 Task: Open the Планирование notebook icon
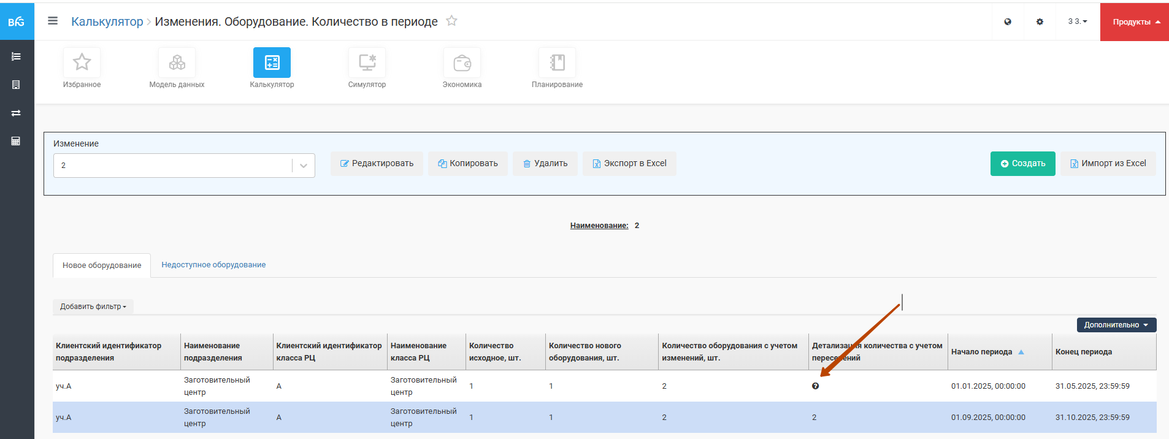557,63
